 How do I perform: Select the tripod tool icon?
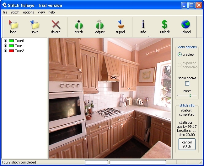[121, 24]
